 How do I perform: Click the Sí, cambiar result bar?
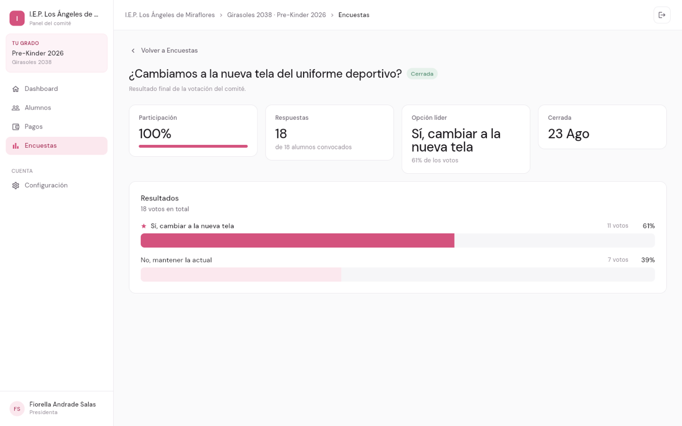(398, 240)
